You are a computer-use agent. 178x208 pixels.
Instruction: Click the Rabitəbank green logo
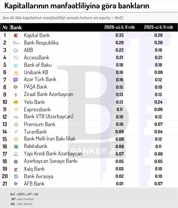coord(16,146)
